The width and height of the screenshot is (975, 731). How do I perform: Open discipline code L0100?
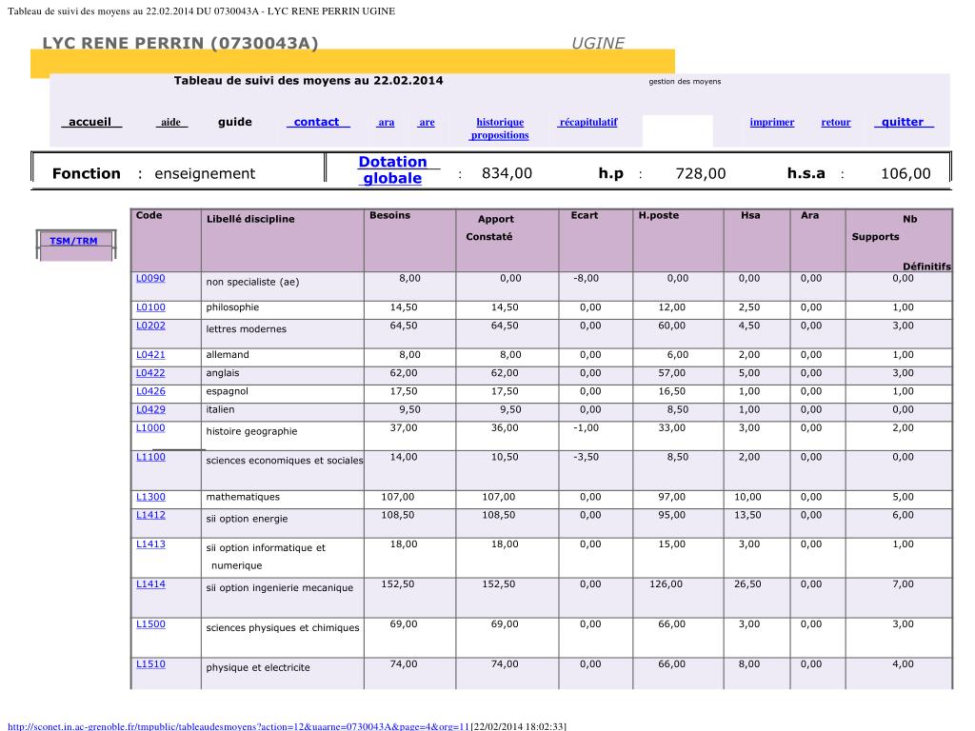click(x=150, y=307)
